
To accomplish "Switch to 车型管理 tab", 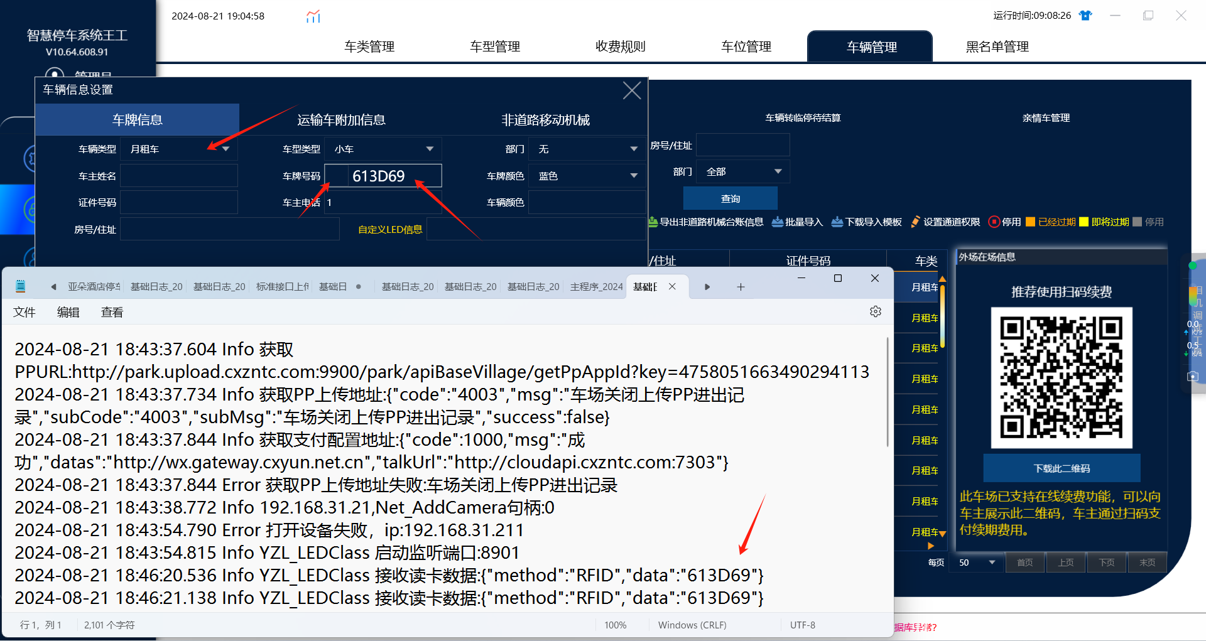I will (x=495, y=46).
